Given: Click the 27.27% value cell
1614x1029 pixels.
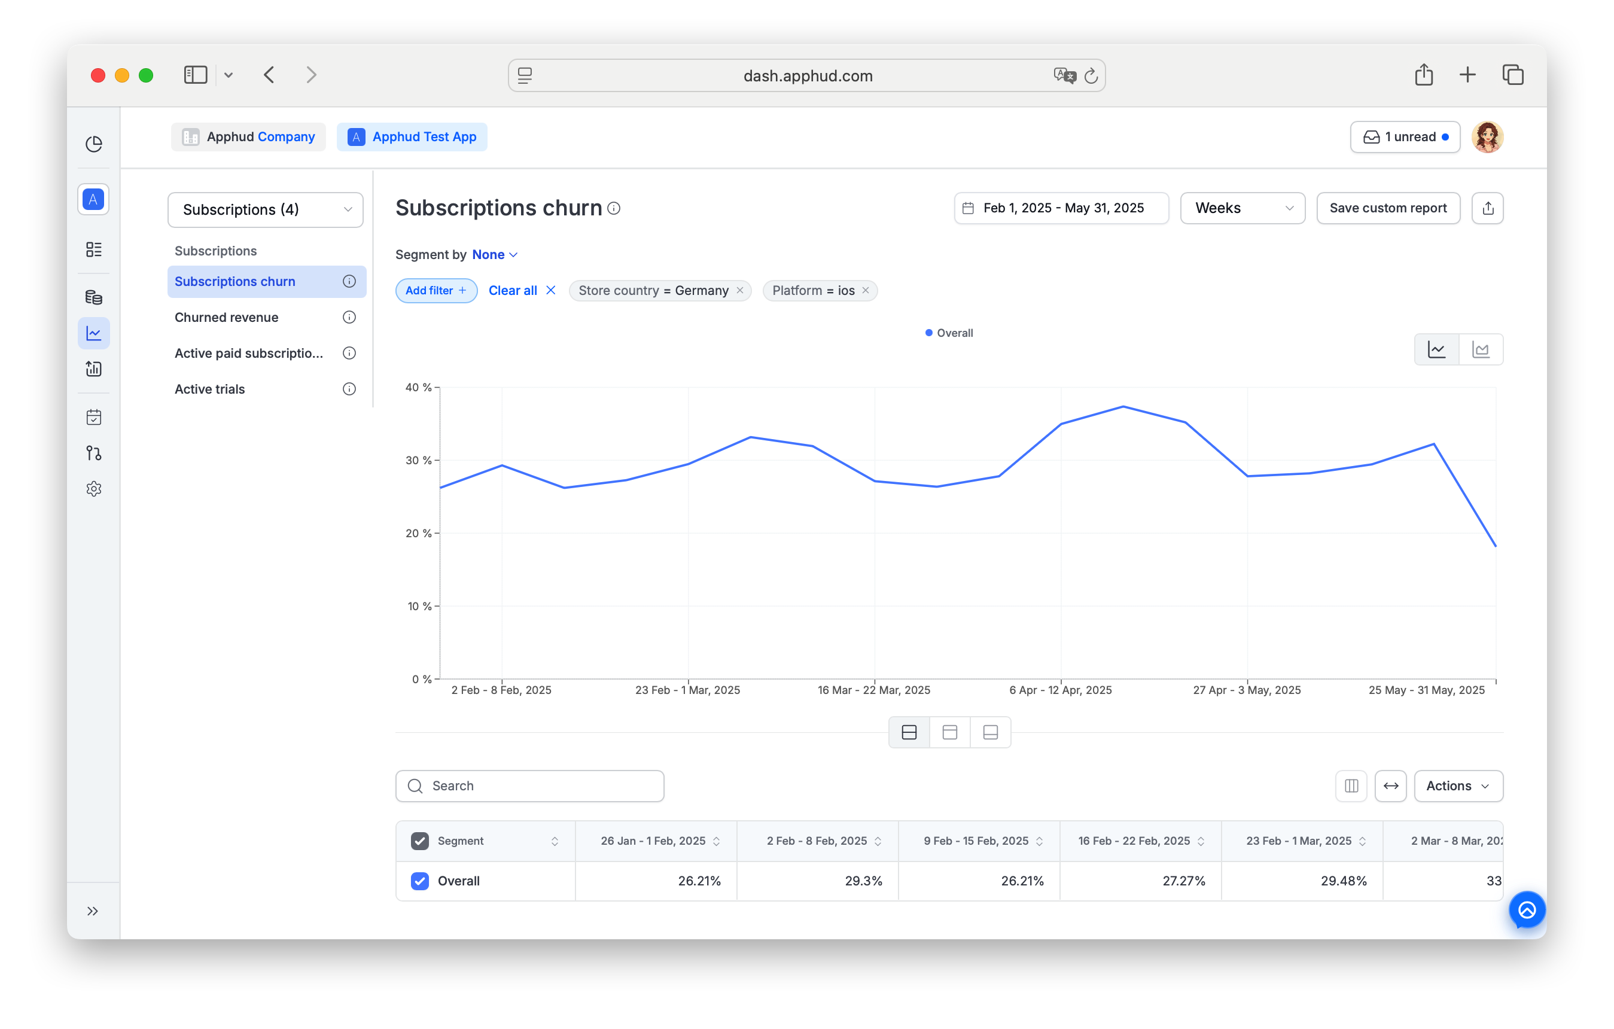Looking at the screenshot, I should click(1141, 881).
